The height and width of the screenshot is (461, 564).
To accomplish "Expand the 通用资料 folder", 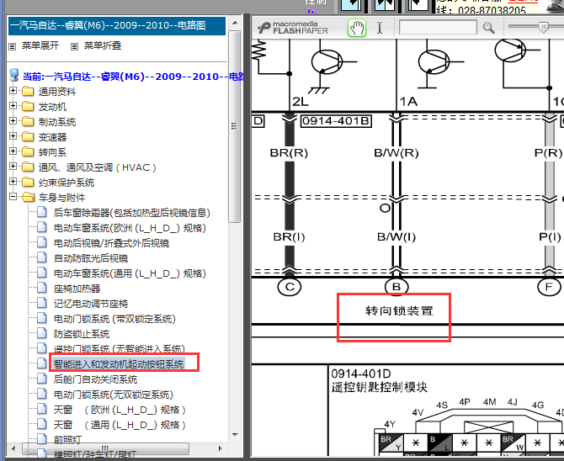I will pyautogui.click(x=13, y=91).
